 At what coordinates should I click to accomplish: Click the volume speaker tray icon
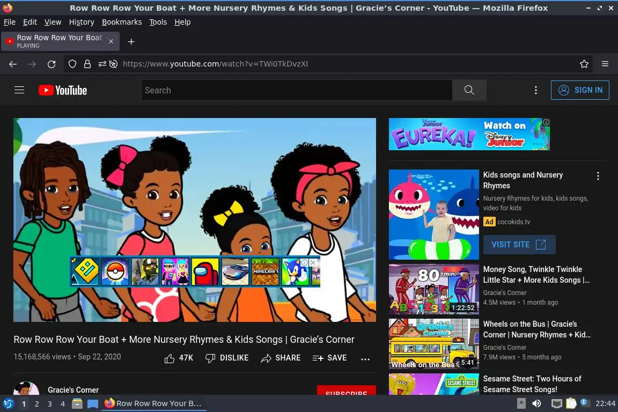tap(536, 403)
